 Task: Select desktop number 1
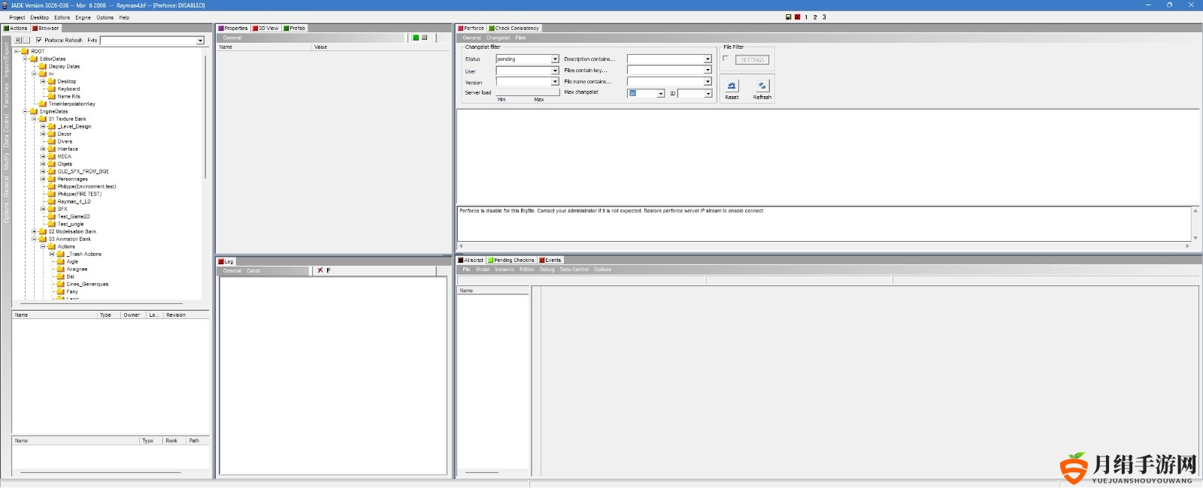pyautogui.click(x=806, y=17)
